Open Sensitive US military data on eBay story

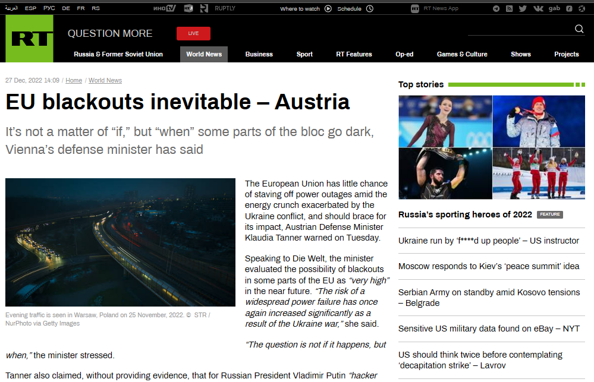point(489,329)
